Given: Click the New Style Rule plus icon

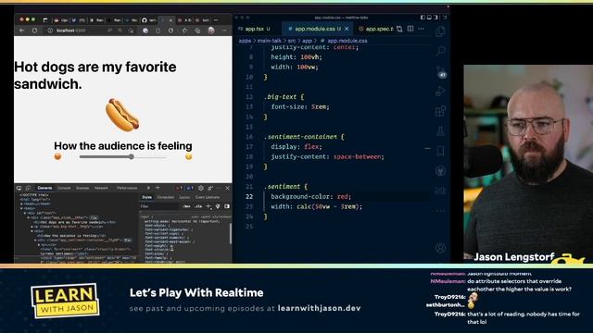Looking at the screenshot, I should pos(208,206).
